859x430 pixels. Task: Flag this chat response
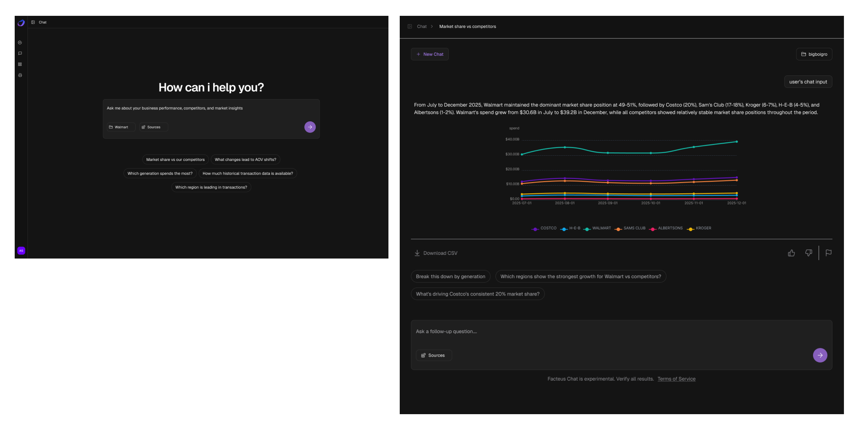tap(828, 253)
